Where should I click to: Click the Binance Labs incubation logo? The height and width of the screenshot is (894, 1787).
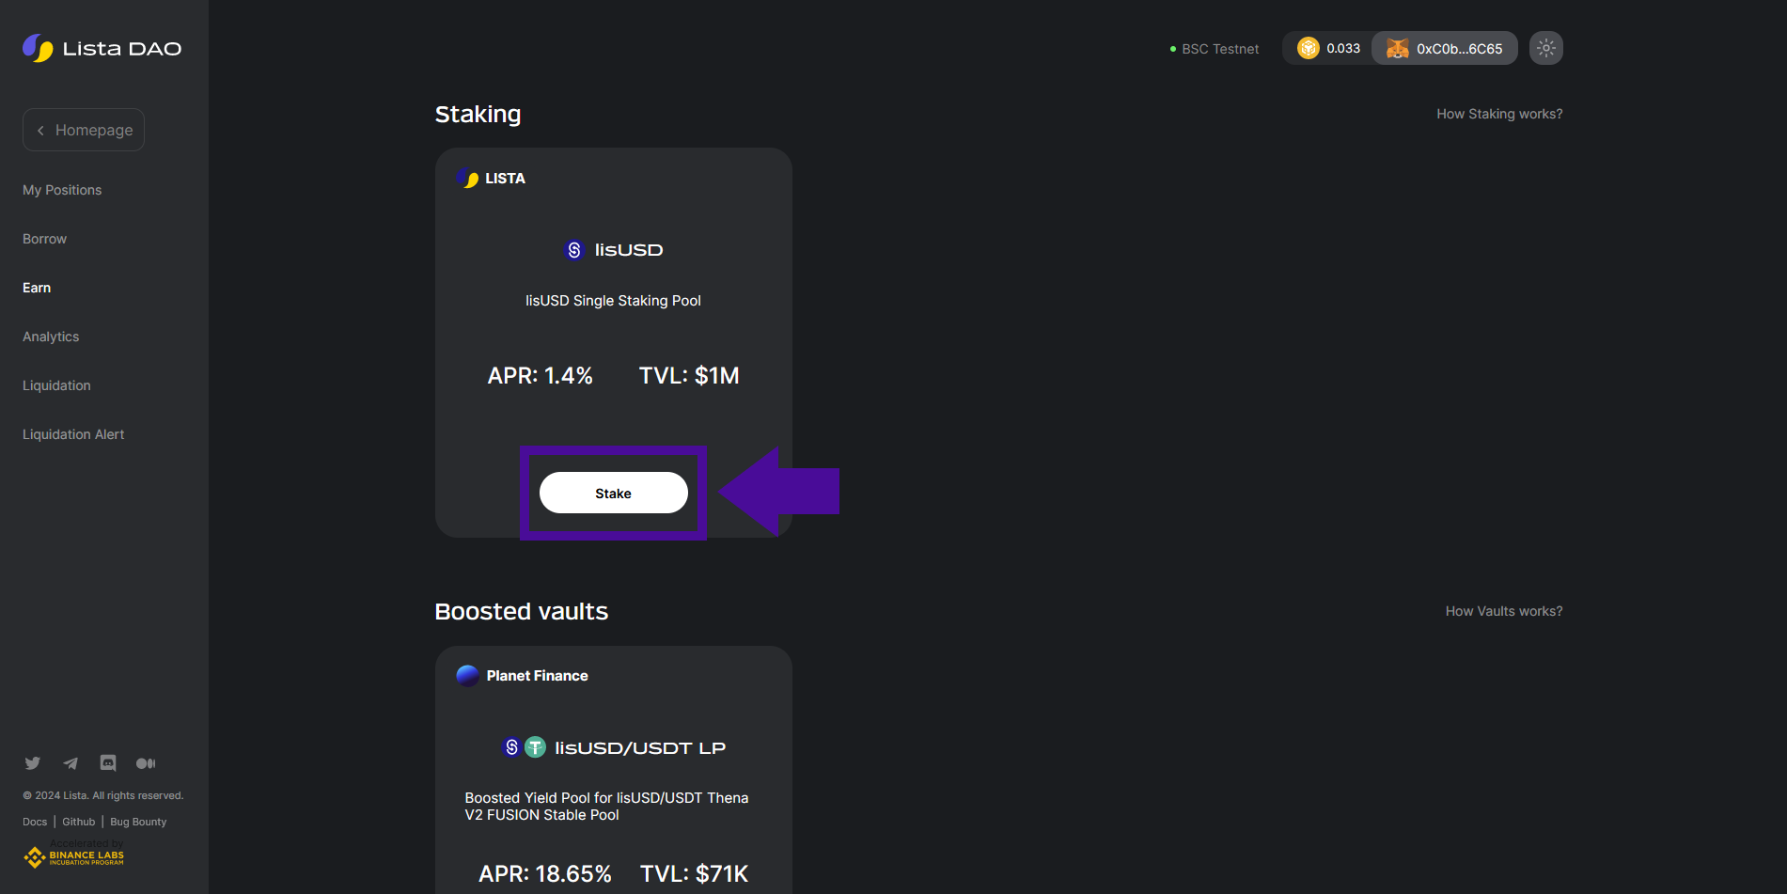[x=74, y=856]
